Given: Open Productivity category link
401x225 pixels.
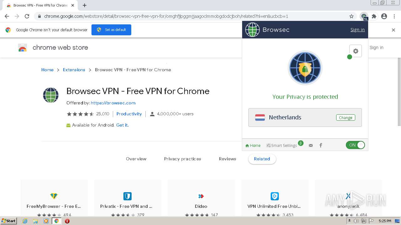Looking at the screenshot, I should (x=129, y=114).
